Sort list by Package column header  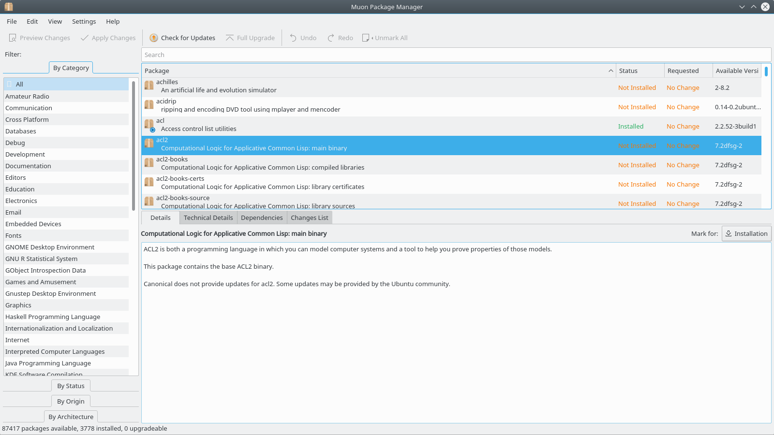click(x=377, y=71)
